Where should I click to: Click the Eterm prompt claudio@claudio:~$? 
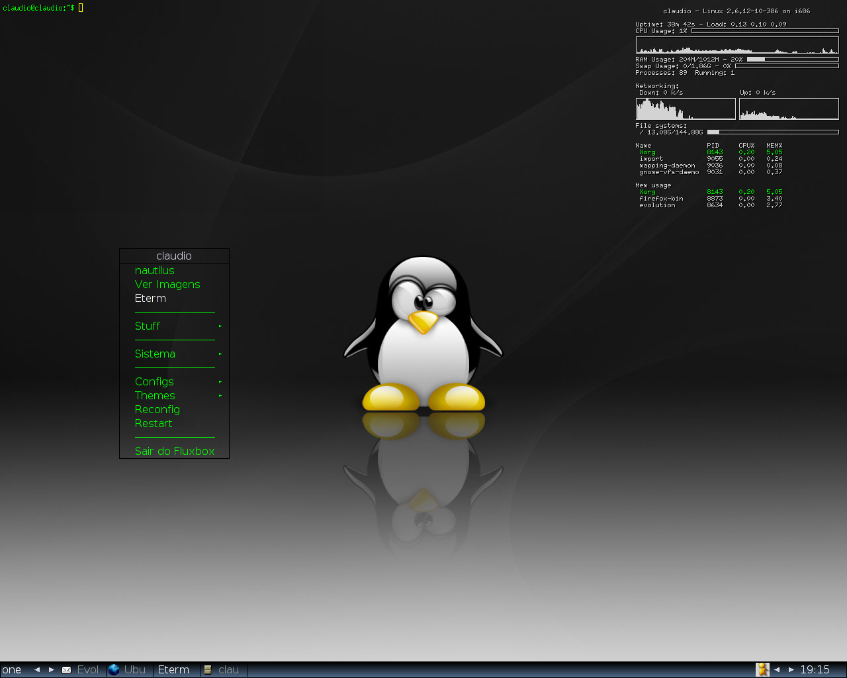pos(38,7)
